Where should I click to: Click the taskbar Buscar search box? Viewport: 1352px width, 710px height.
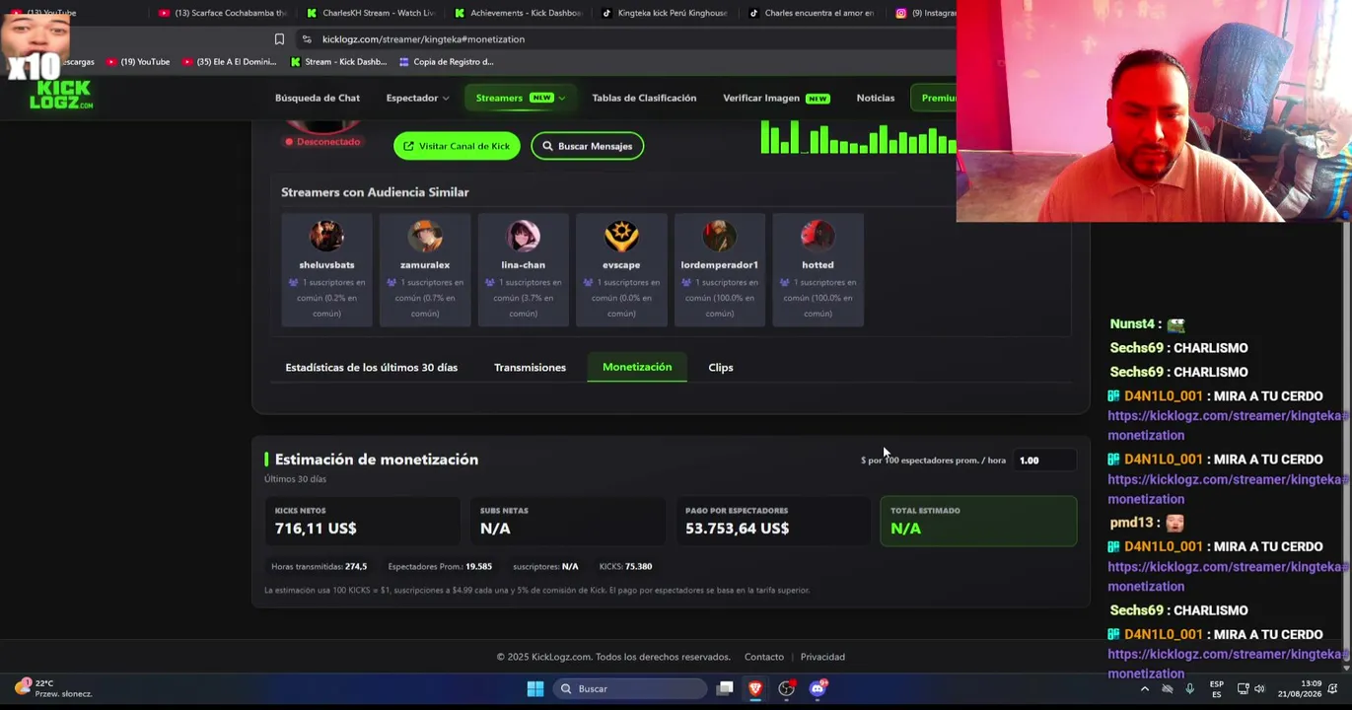click(x=629, y=688)
